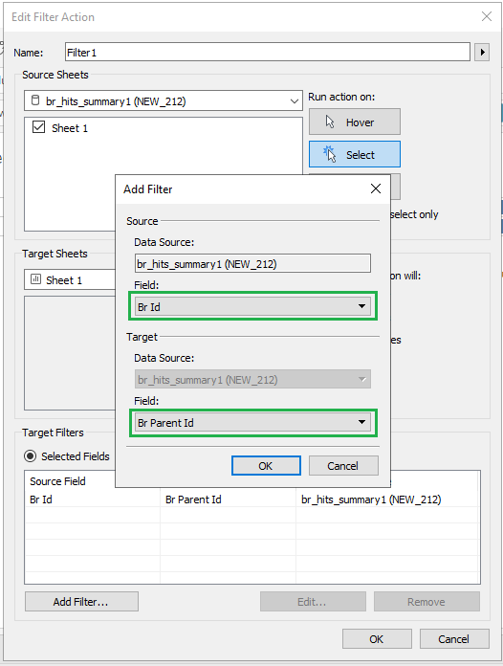Click the source Data Source text box
Viewport: 503px width, 666px height.
(252, 264)
